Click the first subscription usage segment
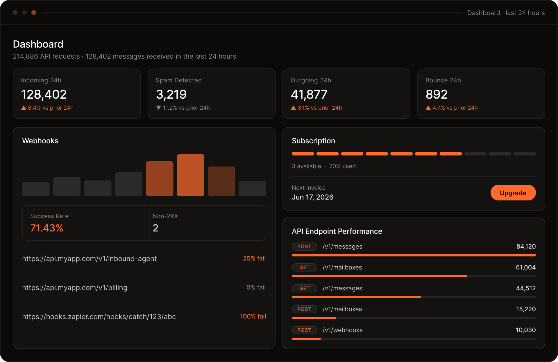The height and width of the screenshot is (362, 558). (x=303, y=154)
